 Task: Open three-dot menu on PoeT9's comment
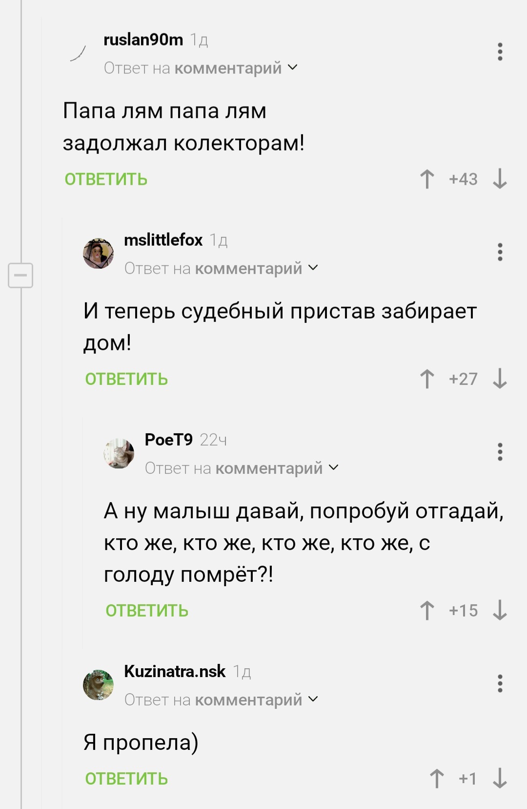pyautogui.click(x=500, y=452)
